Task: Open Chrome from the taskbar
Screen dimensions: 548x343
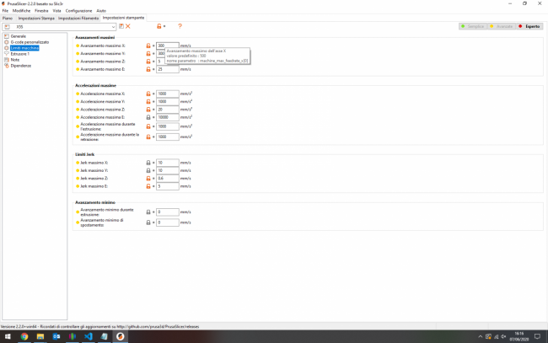Action: point(24,336)
